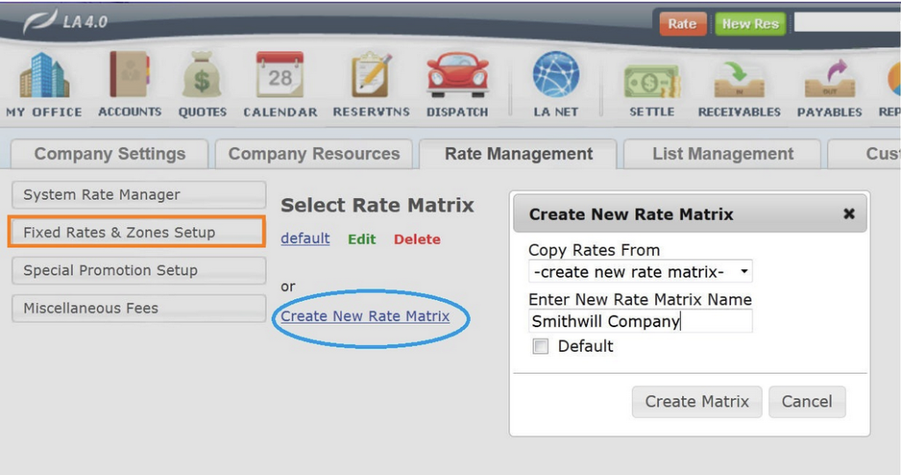Open the Dispatch red car icon
Screen dimensions: 901x475
[457, 77]
